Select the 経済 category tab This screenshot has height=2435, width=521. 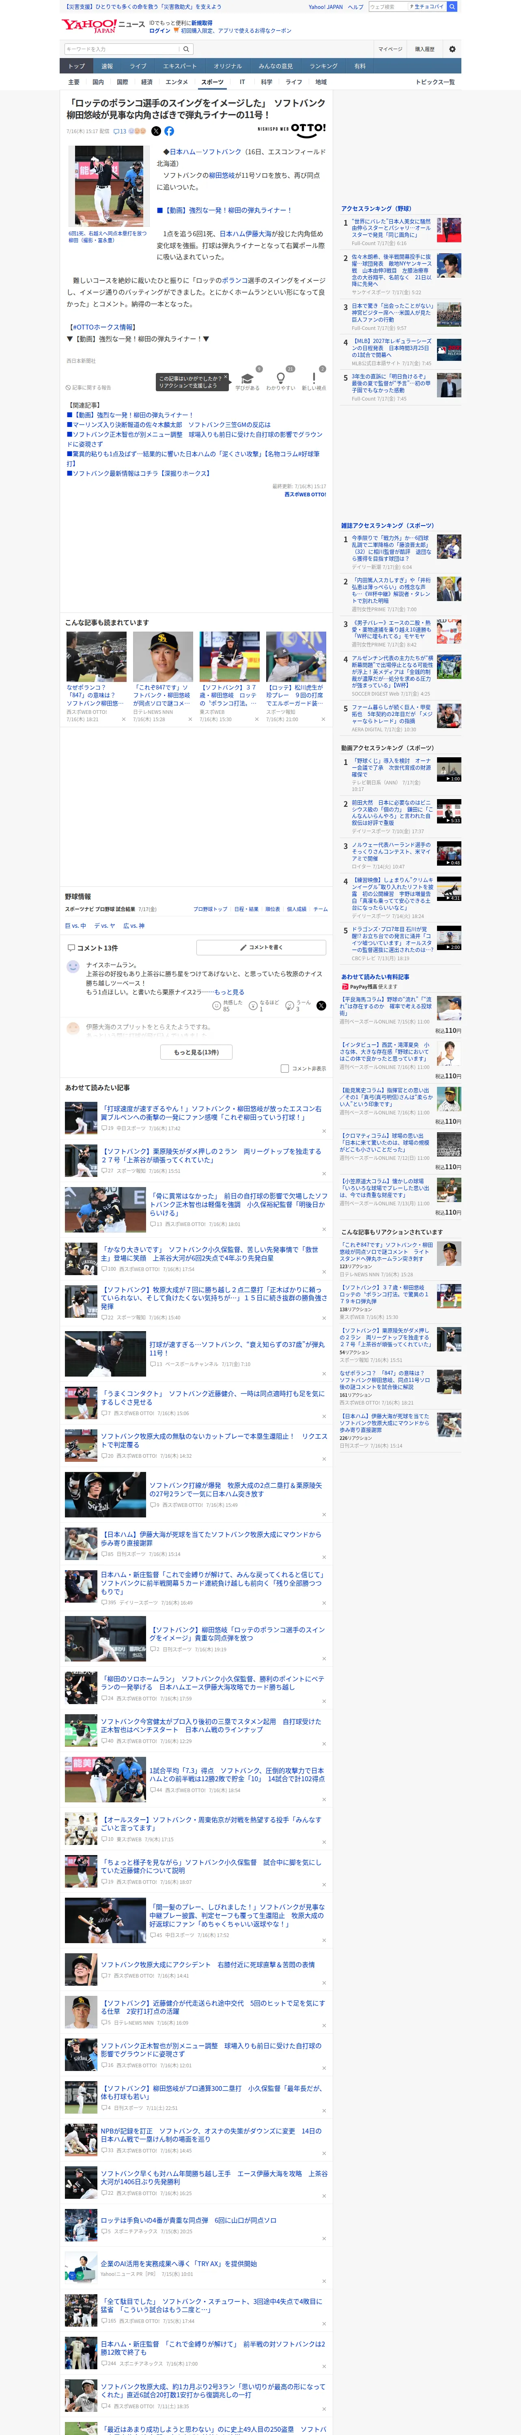(146, 82)
